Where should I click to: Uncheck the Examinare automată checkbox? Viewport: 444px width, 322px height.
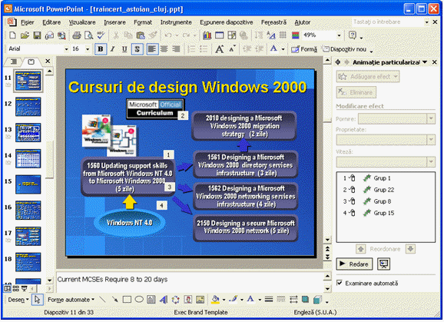pyautogui.click(x=340, y=283)
